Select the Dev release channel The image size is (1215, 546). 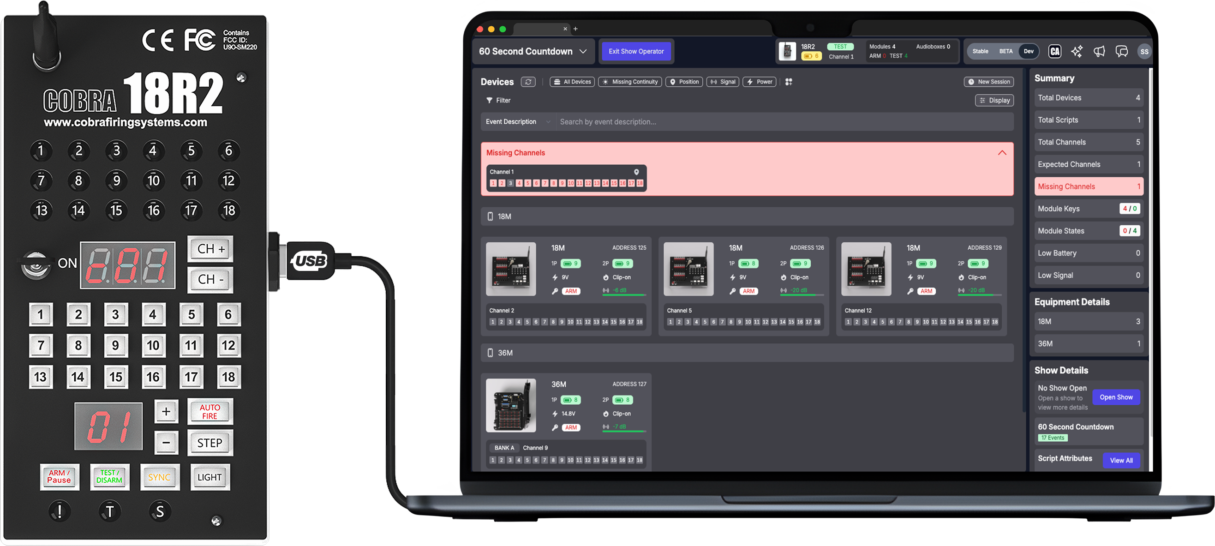coord(1029,51)
